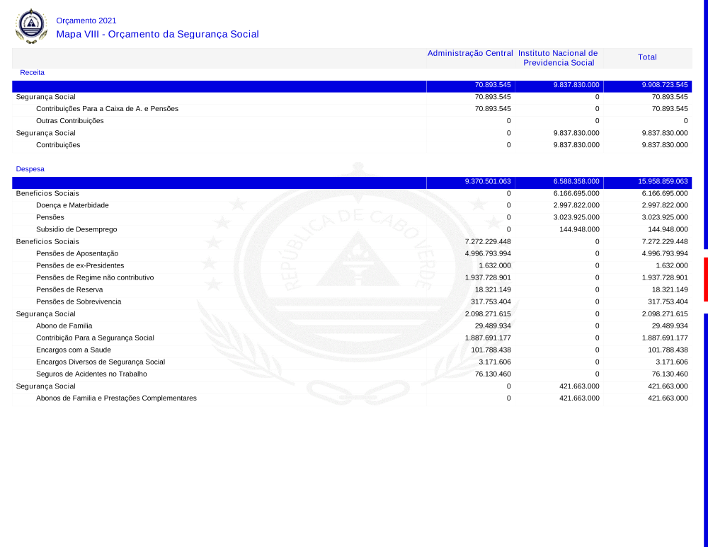This screenshot has height=547, width=708.
Task: Select the 'Despesa' section label
Action: point(32,169)
